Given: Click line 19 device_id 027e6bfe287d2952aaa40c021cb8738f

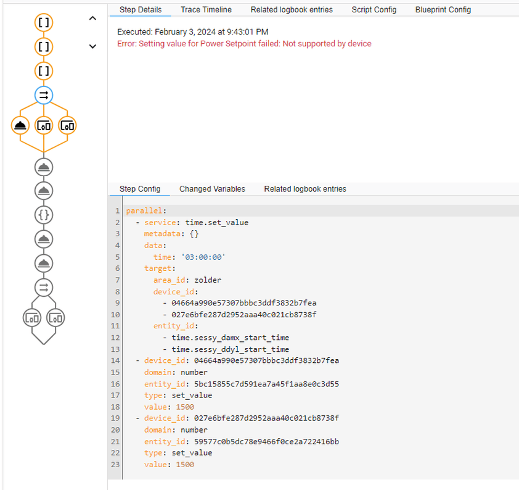Looking at the screenshot, I should [x=241, y=418].
